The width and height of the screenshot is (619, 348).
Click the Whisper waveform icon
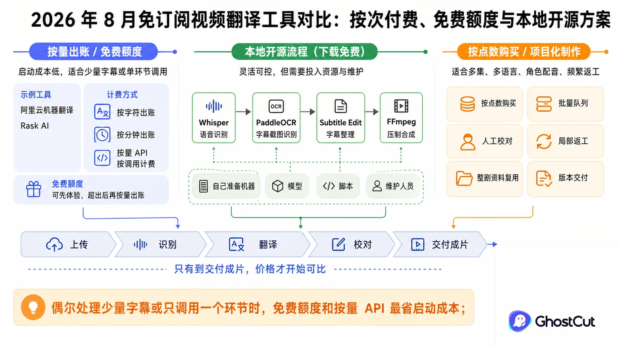point(214,106)
